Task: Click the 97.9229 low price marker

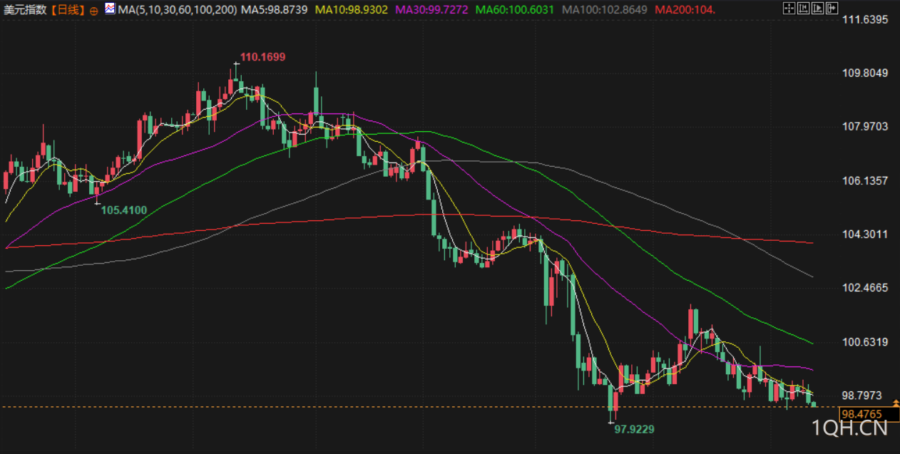Action: (634, 429)
